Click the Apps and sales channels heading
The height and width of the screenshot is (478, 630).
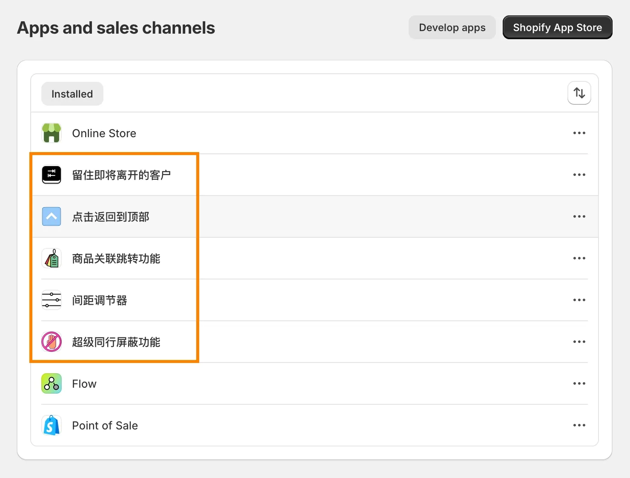tap(116, 27)
